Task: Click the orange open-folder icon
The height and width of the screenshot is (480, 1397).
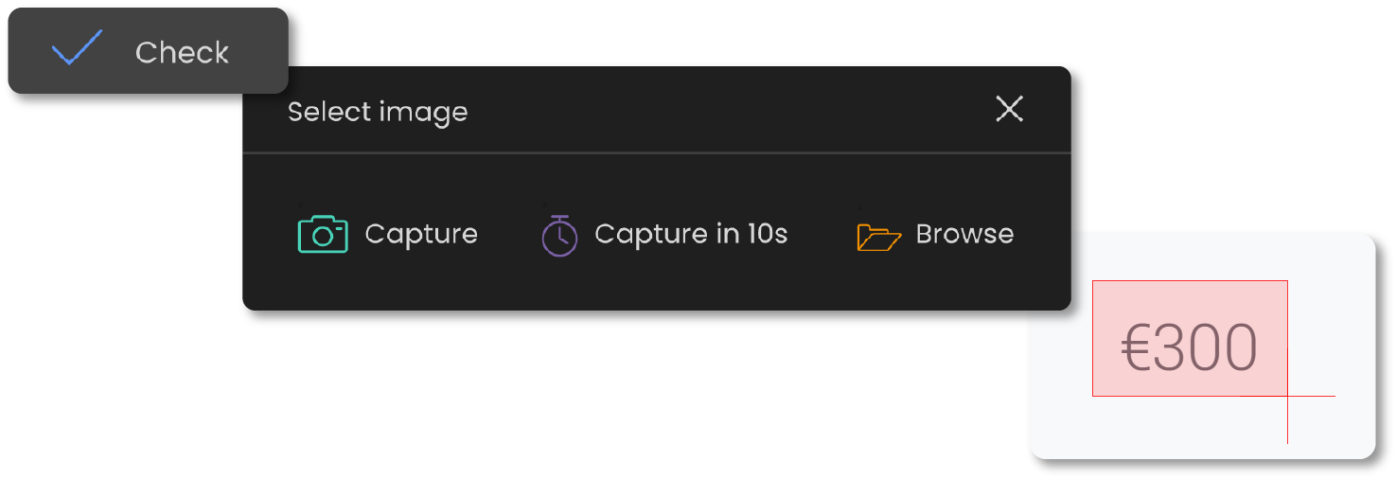Action: click(x=878, y=236)
